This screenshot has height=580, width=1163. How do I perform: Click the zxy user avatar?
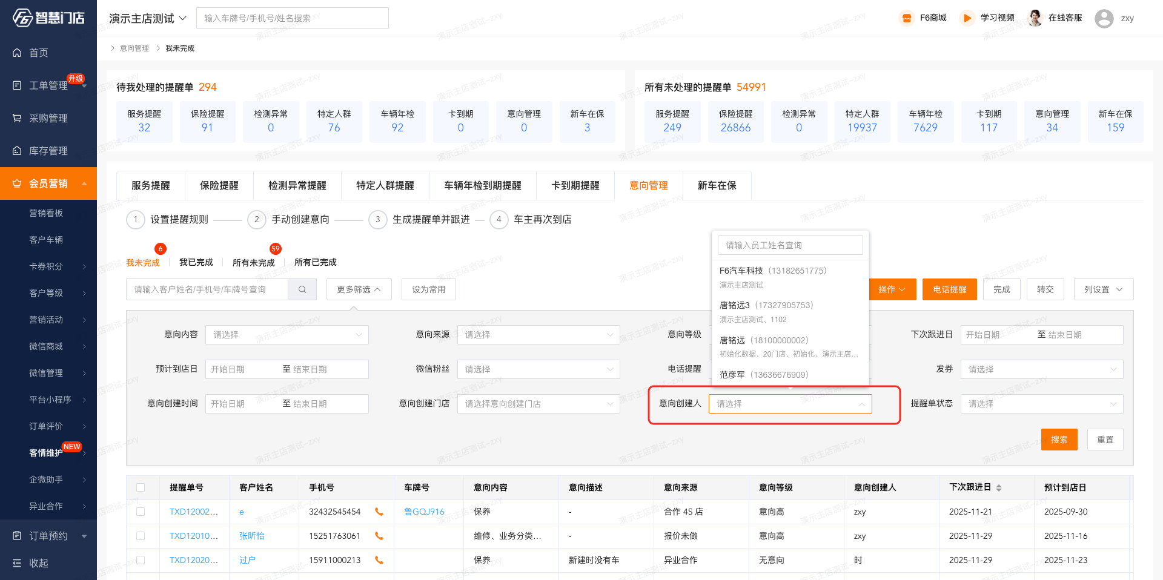pyautogui.click(x=1104, y=18)
